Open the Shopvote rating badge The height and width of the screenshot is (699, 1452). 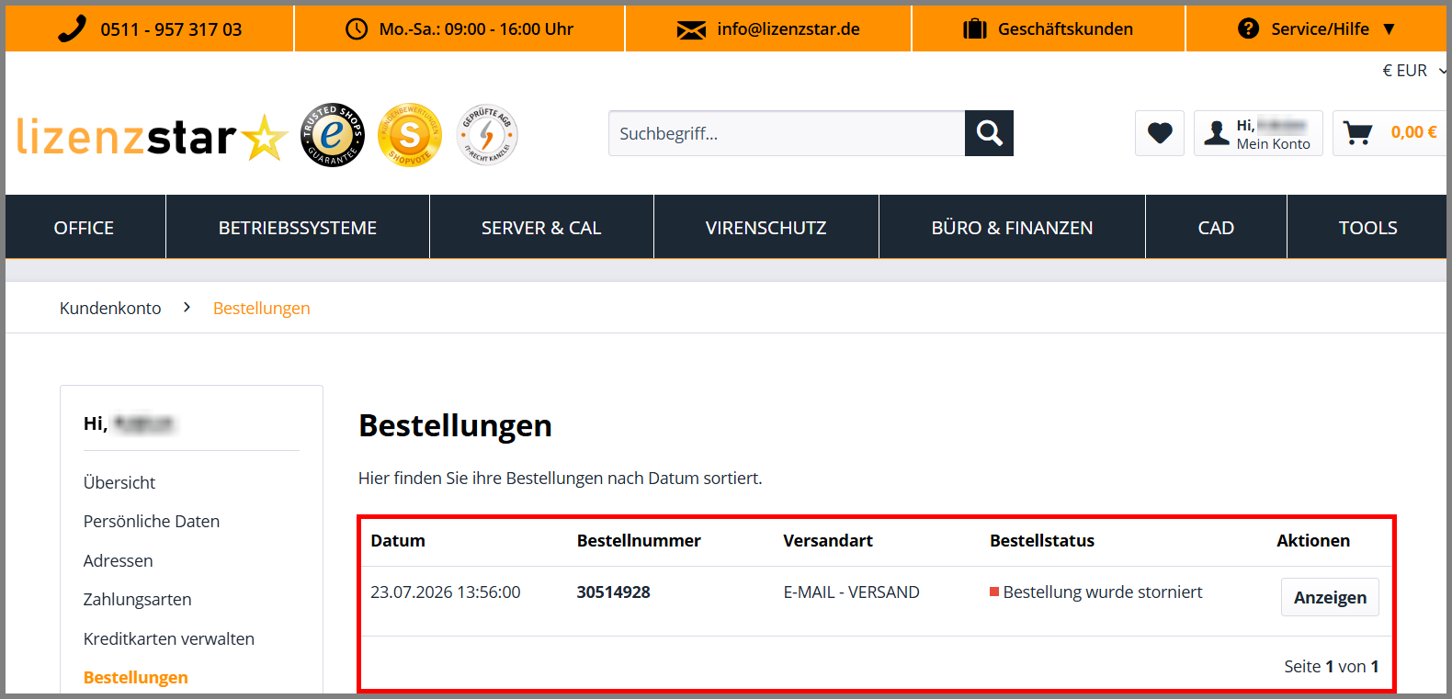coord(410,135)
